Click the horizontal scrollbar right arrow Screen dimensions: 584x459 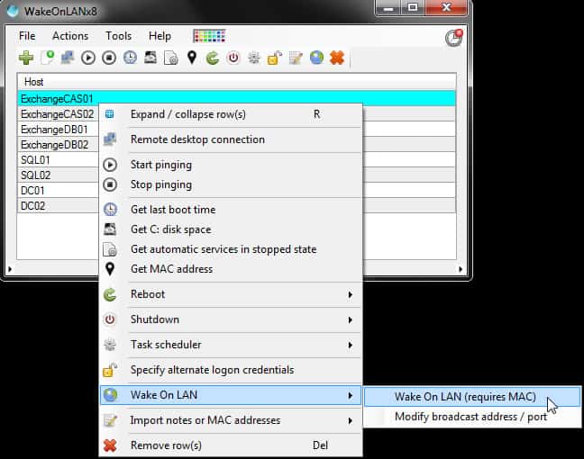pyautogui.click(x=461, y=269)
